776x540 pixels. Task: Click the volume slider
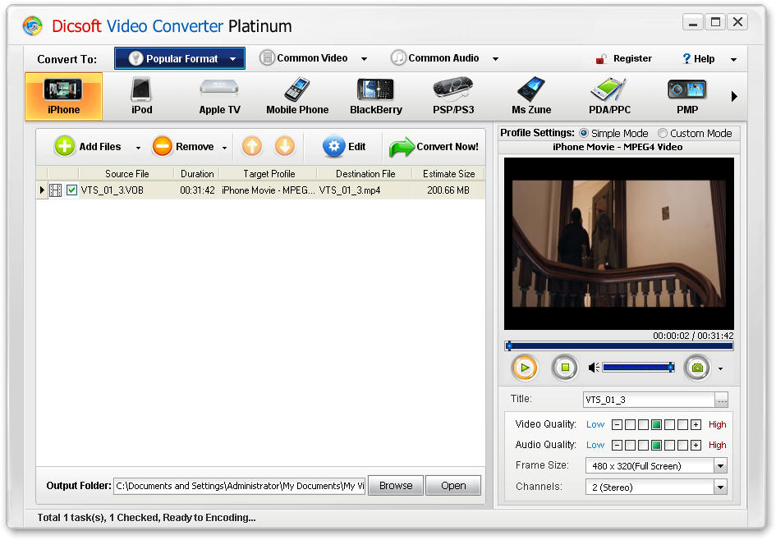tap(638, 368)
